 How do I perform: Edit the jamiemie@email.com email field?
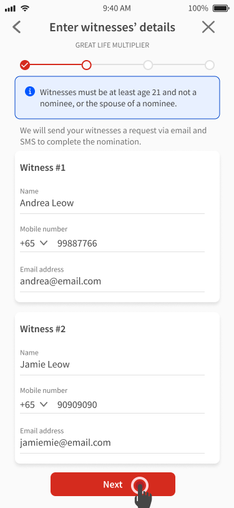click(x=112, y=442)
